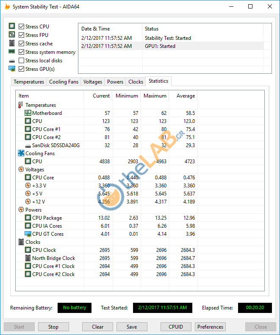Click the Motherboard icon in the Temperatures group

click(28, 113)
